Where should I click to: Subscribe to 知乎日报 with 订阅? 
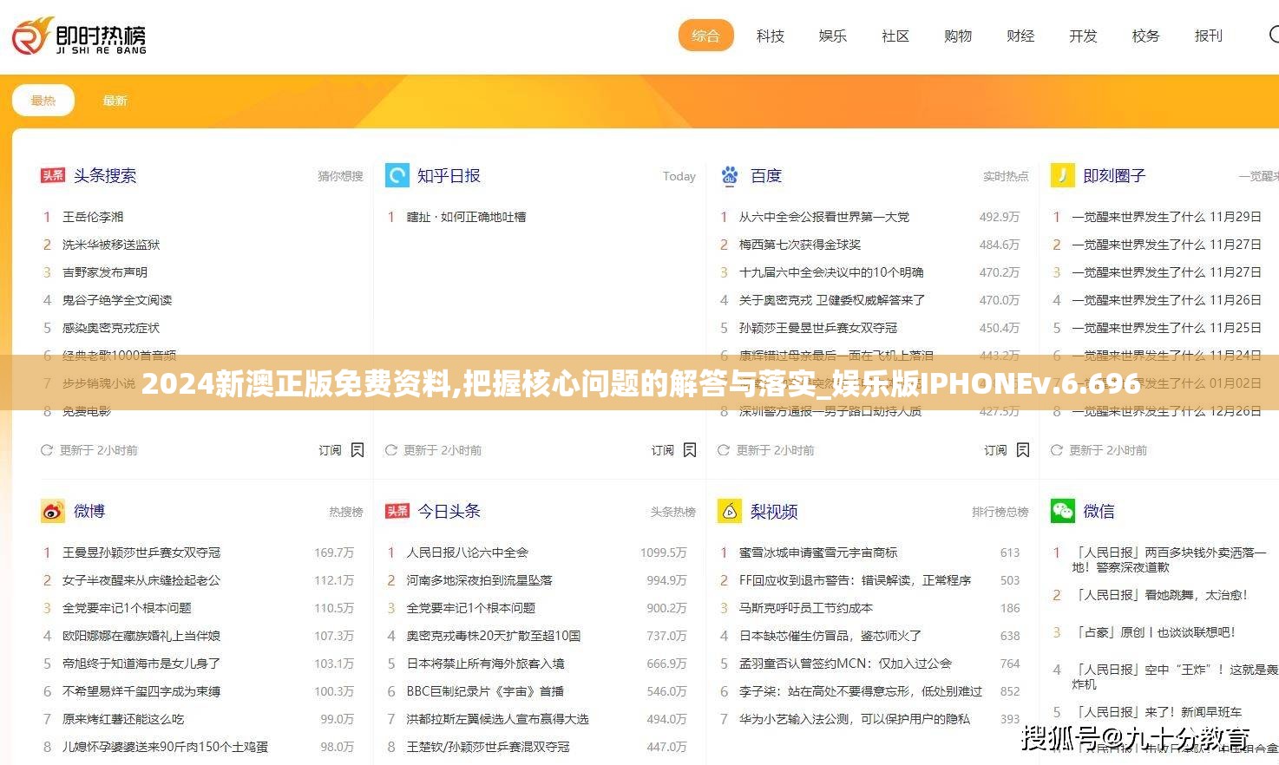click(x=663, y=450)
